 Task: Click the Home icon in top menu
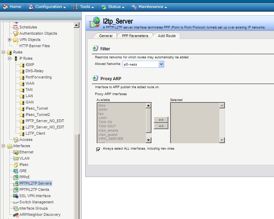[5, 7]
